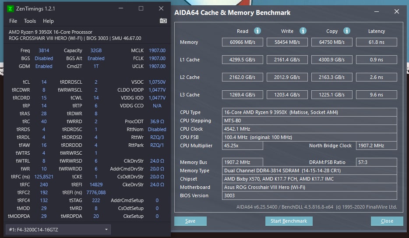Click the Capacity value 32GB
The height and width of the screenshot is (238, 409).
[x=96, y=50]
